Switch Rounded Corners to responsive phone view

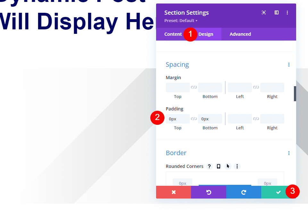(218, 166)
